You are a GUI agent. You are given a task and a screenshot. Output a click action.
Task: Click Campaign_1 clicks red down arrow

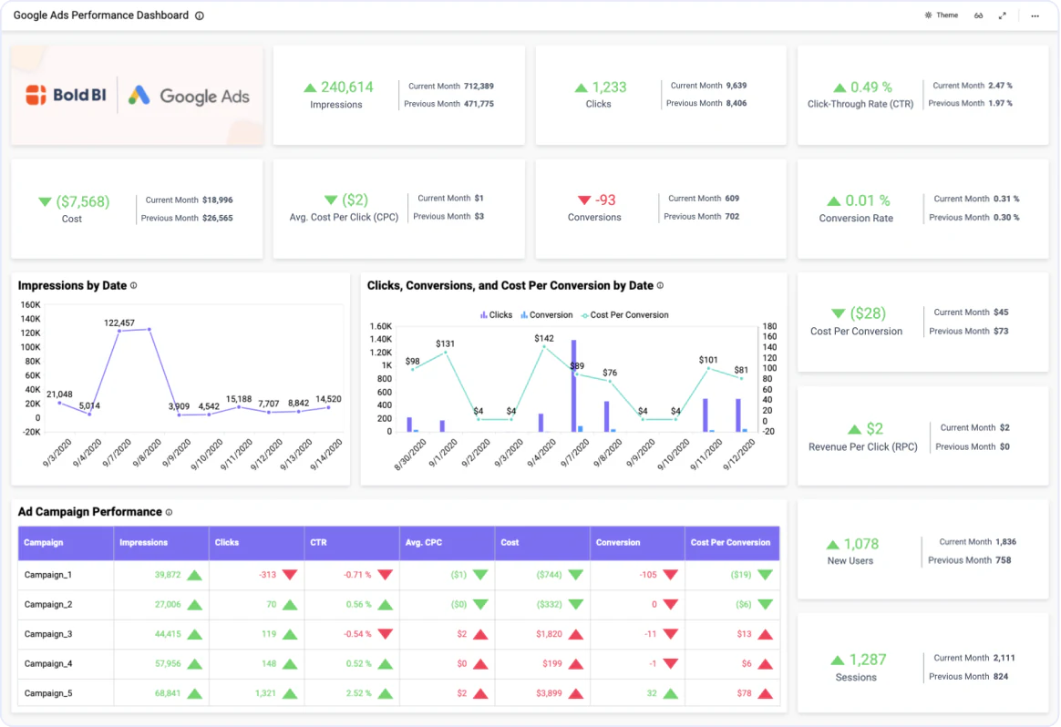tap(290, 575)
